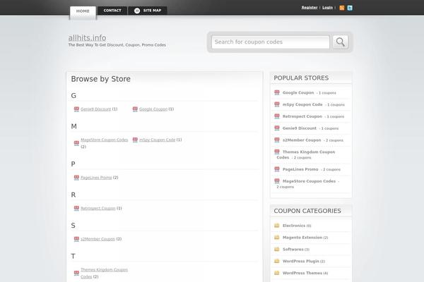Open Genie9 Discount store link
Screen dimensions: 424x282
95,109
